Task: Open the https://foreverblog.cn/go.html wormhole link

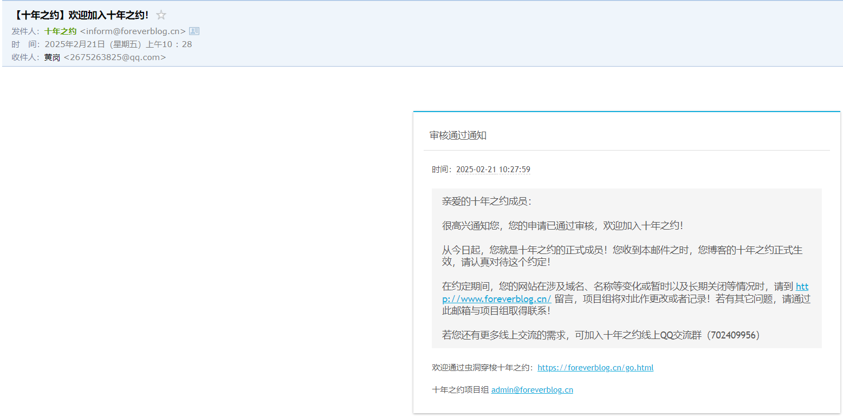Action: 595,368
